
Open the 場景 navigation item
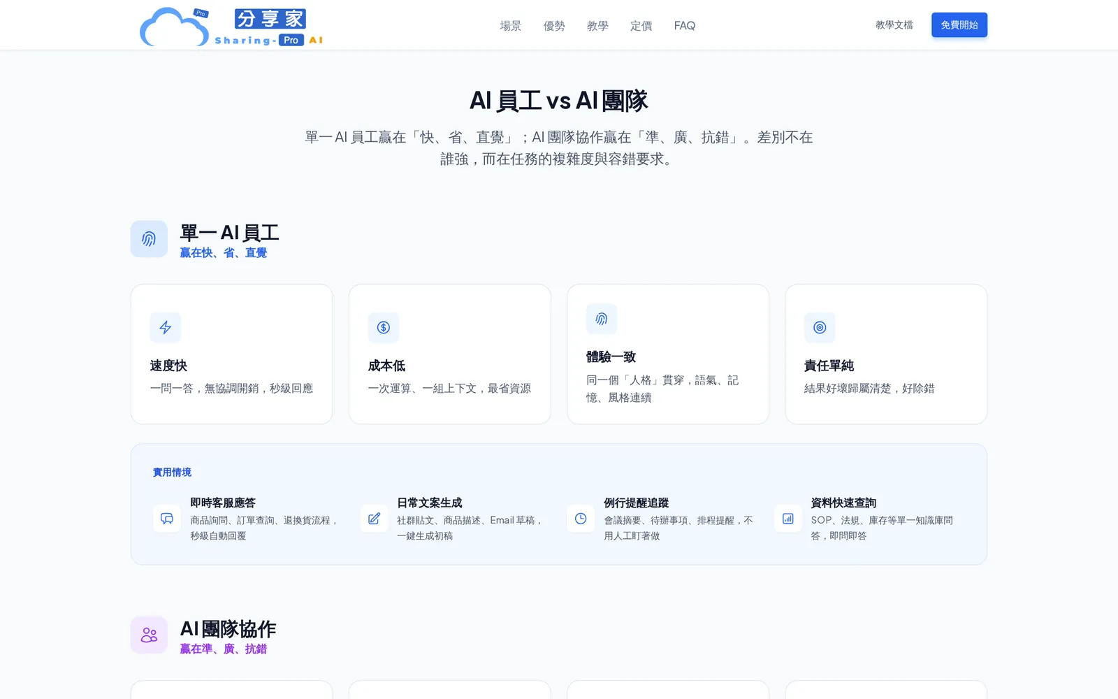[511, 26]
